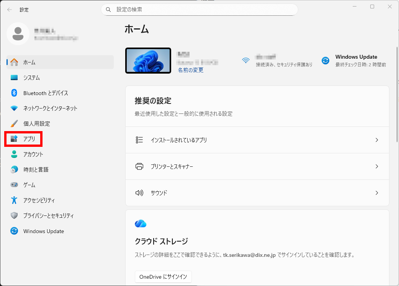The image size is (399, 286).
Task: Click the 名前の変更 link
Action: tap(190, 70)
